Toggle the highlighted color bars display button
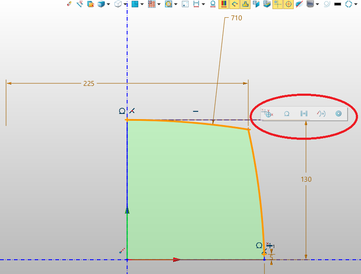The image size is (361, 274). (223, 4)
